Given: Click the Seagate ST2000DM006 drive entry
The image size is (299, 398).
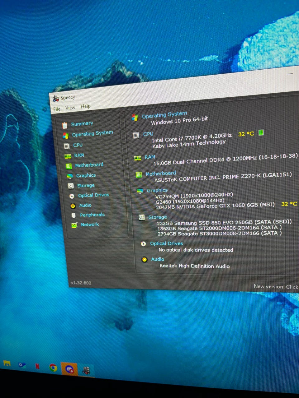Looking at the screenshot, I should (219, 228).
